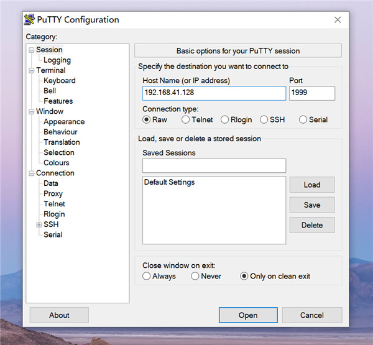
Task: Click the Open button
Action: pyautogui.click(x=248, y=315)
